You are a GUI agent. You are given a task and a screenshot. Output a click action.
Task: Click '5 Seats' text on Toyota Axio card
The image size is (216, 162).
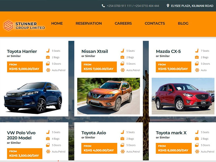pos(130,132)
